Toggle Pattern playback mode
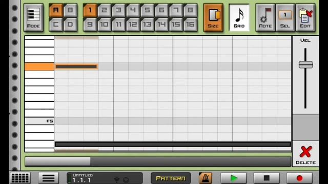The image size is (328, 184). tap(171, 178)
